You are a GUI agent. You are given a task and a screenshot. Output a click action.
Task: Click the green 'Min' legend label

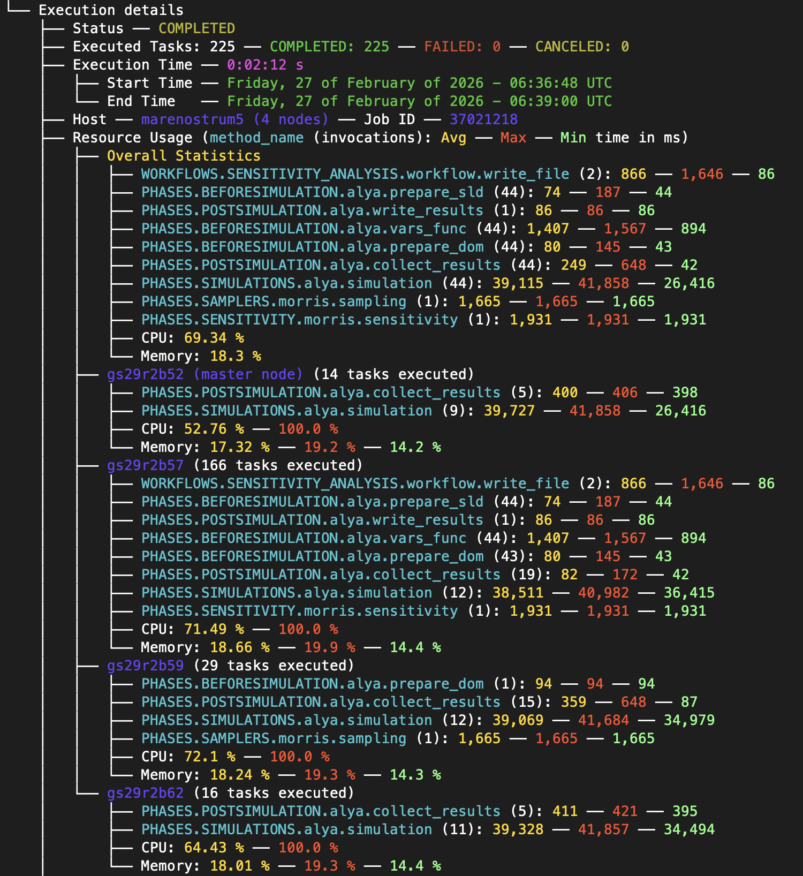tap(573, 138)
